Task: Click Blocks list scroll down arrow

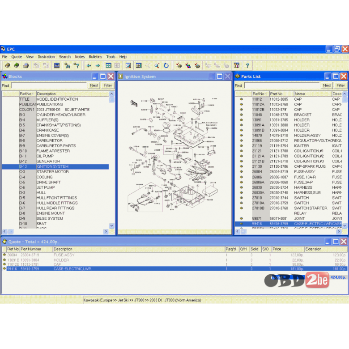Action: click(x=112, y=226)
